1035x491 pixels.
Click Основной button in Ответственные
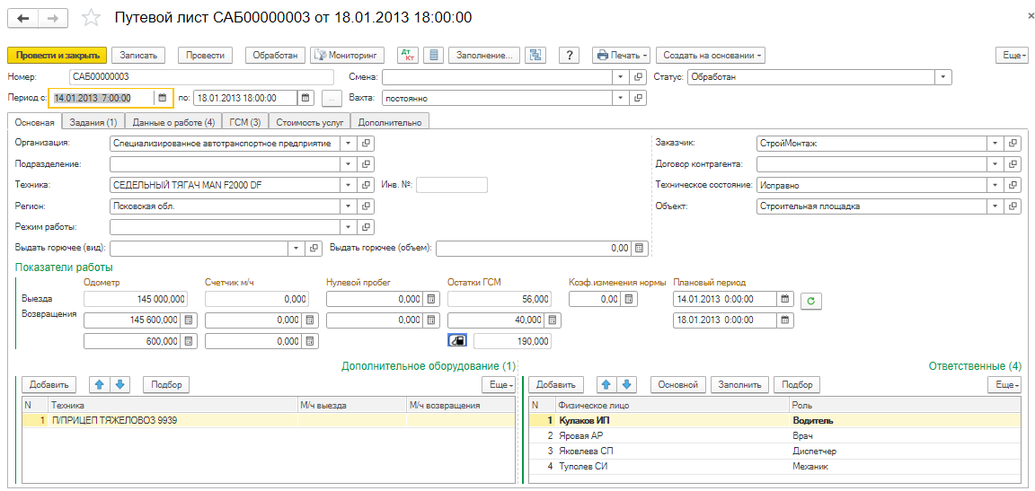pos(678,383)
